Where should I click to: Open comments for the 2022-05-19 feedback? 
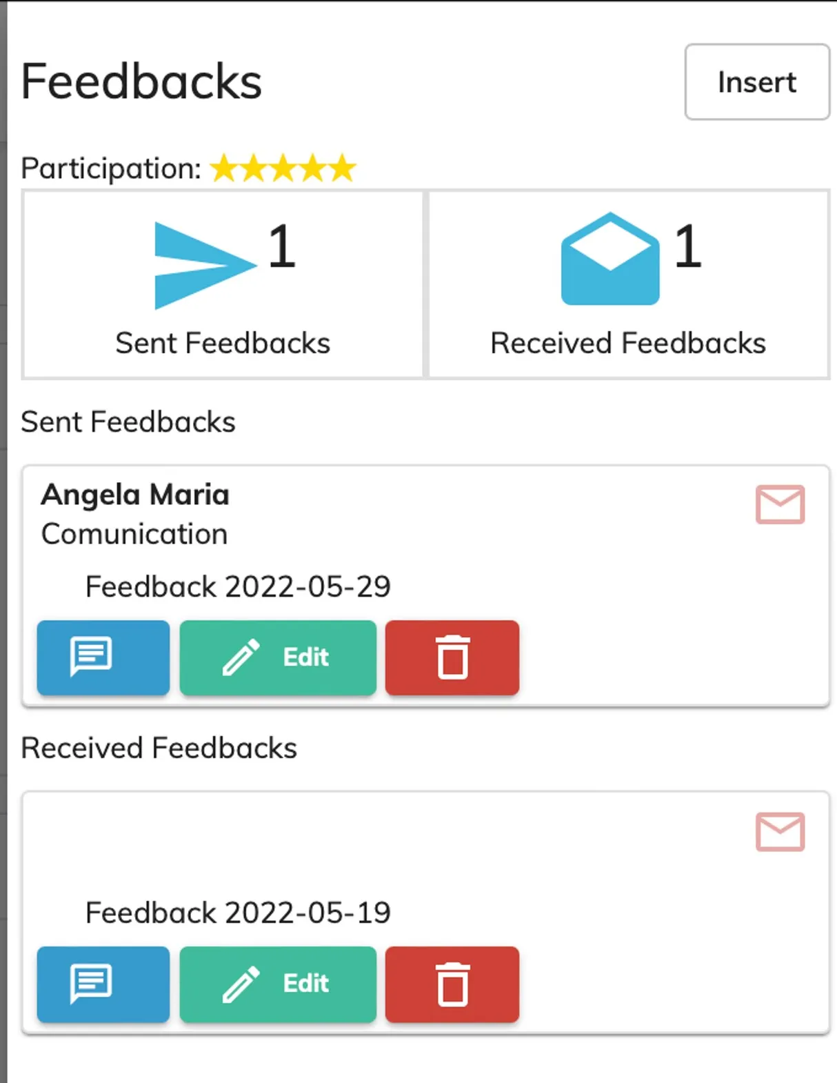(103, 984)
